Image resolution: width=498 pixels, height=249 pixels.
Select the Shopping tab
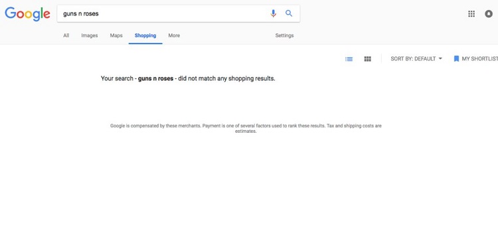(x=145, y=36)
